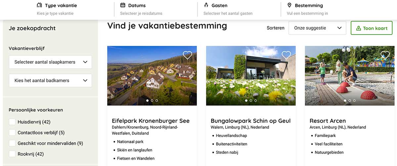
Task: Click the calendar icon next to Datums
Action: tap(123, 5)
